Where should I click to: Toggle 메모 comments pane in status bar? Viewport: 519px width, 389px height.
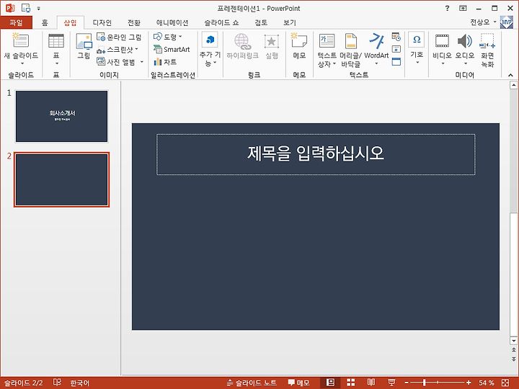click(x=298, y=383)
